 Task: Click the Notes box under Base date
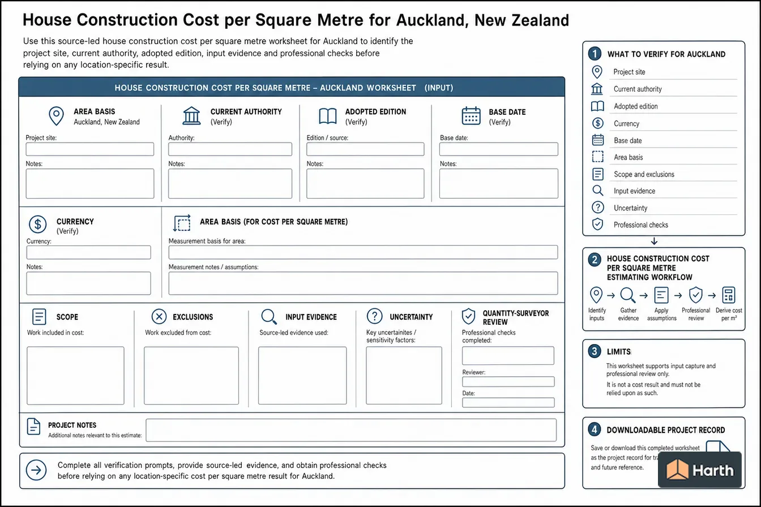tap(499, 183)
